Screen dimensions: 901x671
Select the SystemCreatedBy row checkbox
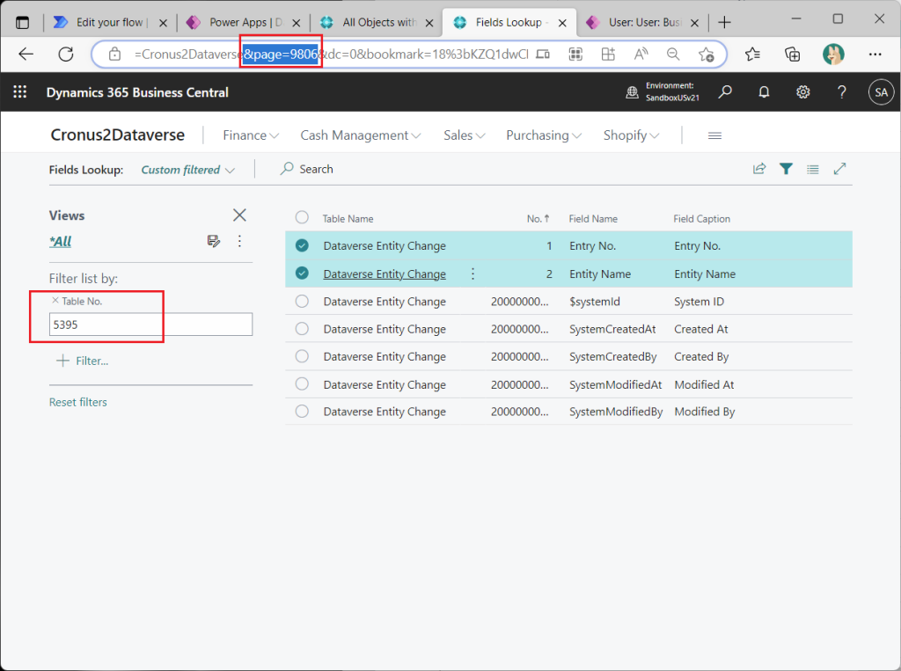302,356
